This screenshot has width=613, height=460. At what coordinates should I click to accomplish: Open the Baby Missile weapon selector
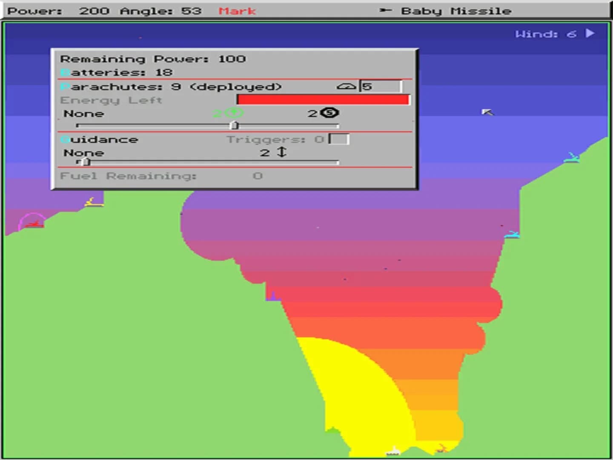(455, 11)
